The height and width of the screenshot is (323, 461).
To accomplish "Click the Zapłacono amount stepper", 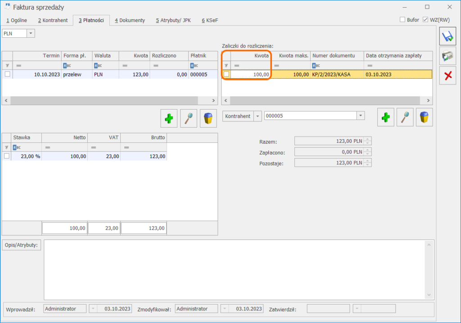I will (367, 152).
